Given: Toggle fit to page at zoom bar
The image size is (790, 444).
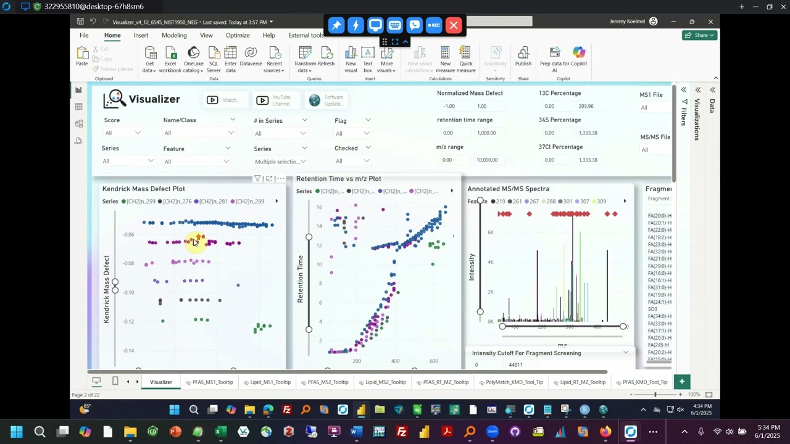Looking at the screenshot, I should 709,395.
